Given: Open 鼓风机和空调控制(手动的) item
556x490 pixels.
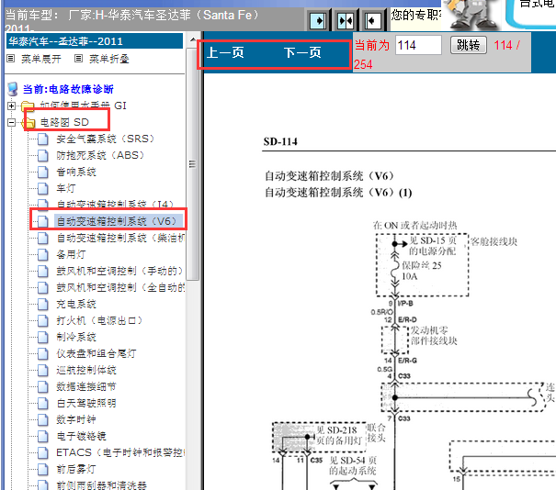Looking at the screenshot, I should [119, 271].
